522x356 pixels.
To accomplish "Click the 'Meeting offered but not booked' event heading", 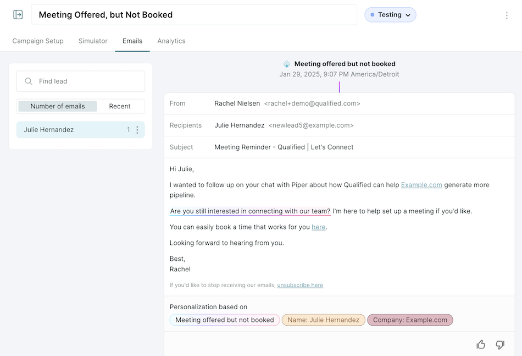I will (345, 64).
